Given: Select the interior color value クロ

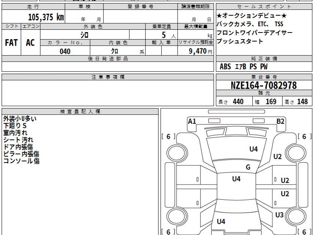Looking at the screenshot, I should pyautogui.click(x=115, y=51).
